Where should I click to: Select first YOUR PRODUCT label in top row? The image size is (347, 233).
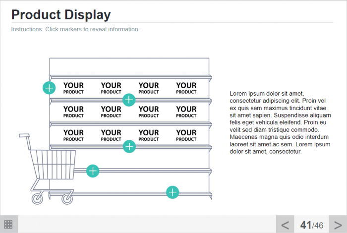coord(73,88)
